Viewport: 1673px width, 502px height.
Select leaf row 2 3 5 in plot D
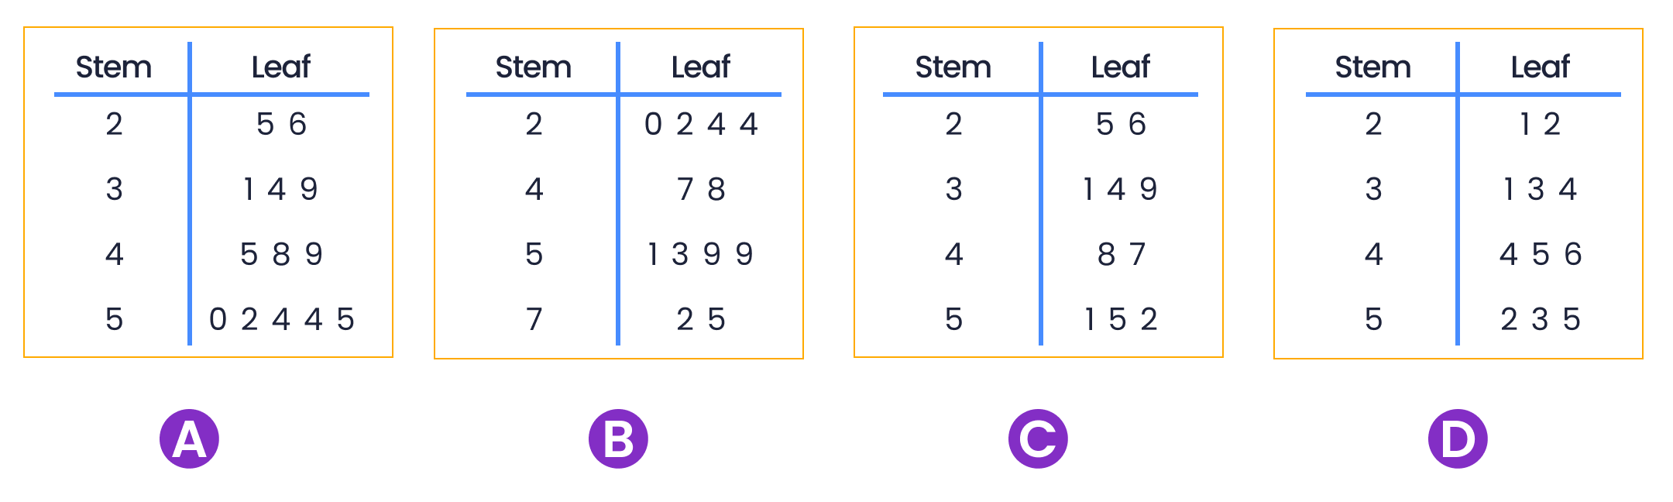[1540, 319]
